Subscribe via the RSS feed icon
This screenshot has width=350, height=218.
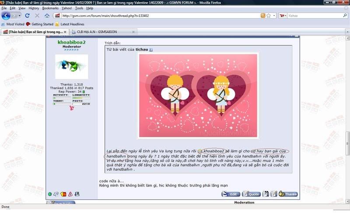tap(263, 16)
